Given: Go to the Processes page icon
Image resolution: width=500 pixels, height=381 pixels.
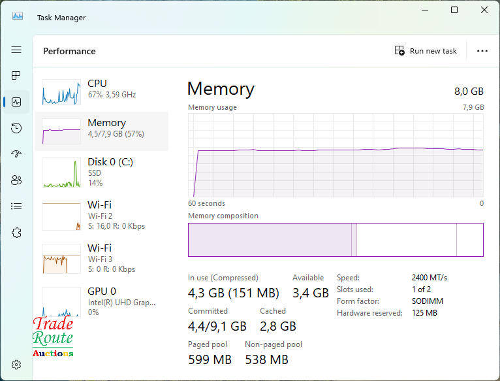Looking at the screenshot, I should click(x=16, y=76).
